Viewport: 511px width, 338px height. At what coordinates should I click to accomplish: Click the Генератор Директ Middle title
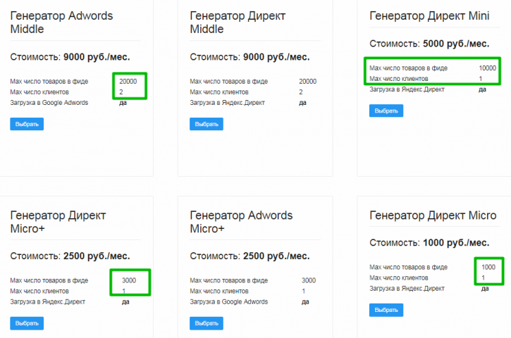click(x=238, y=22)
